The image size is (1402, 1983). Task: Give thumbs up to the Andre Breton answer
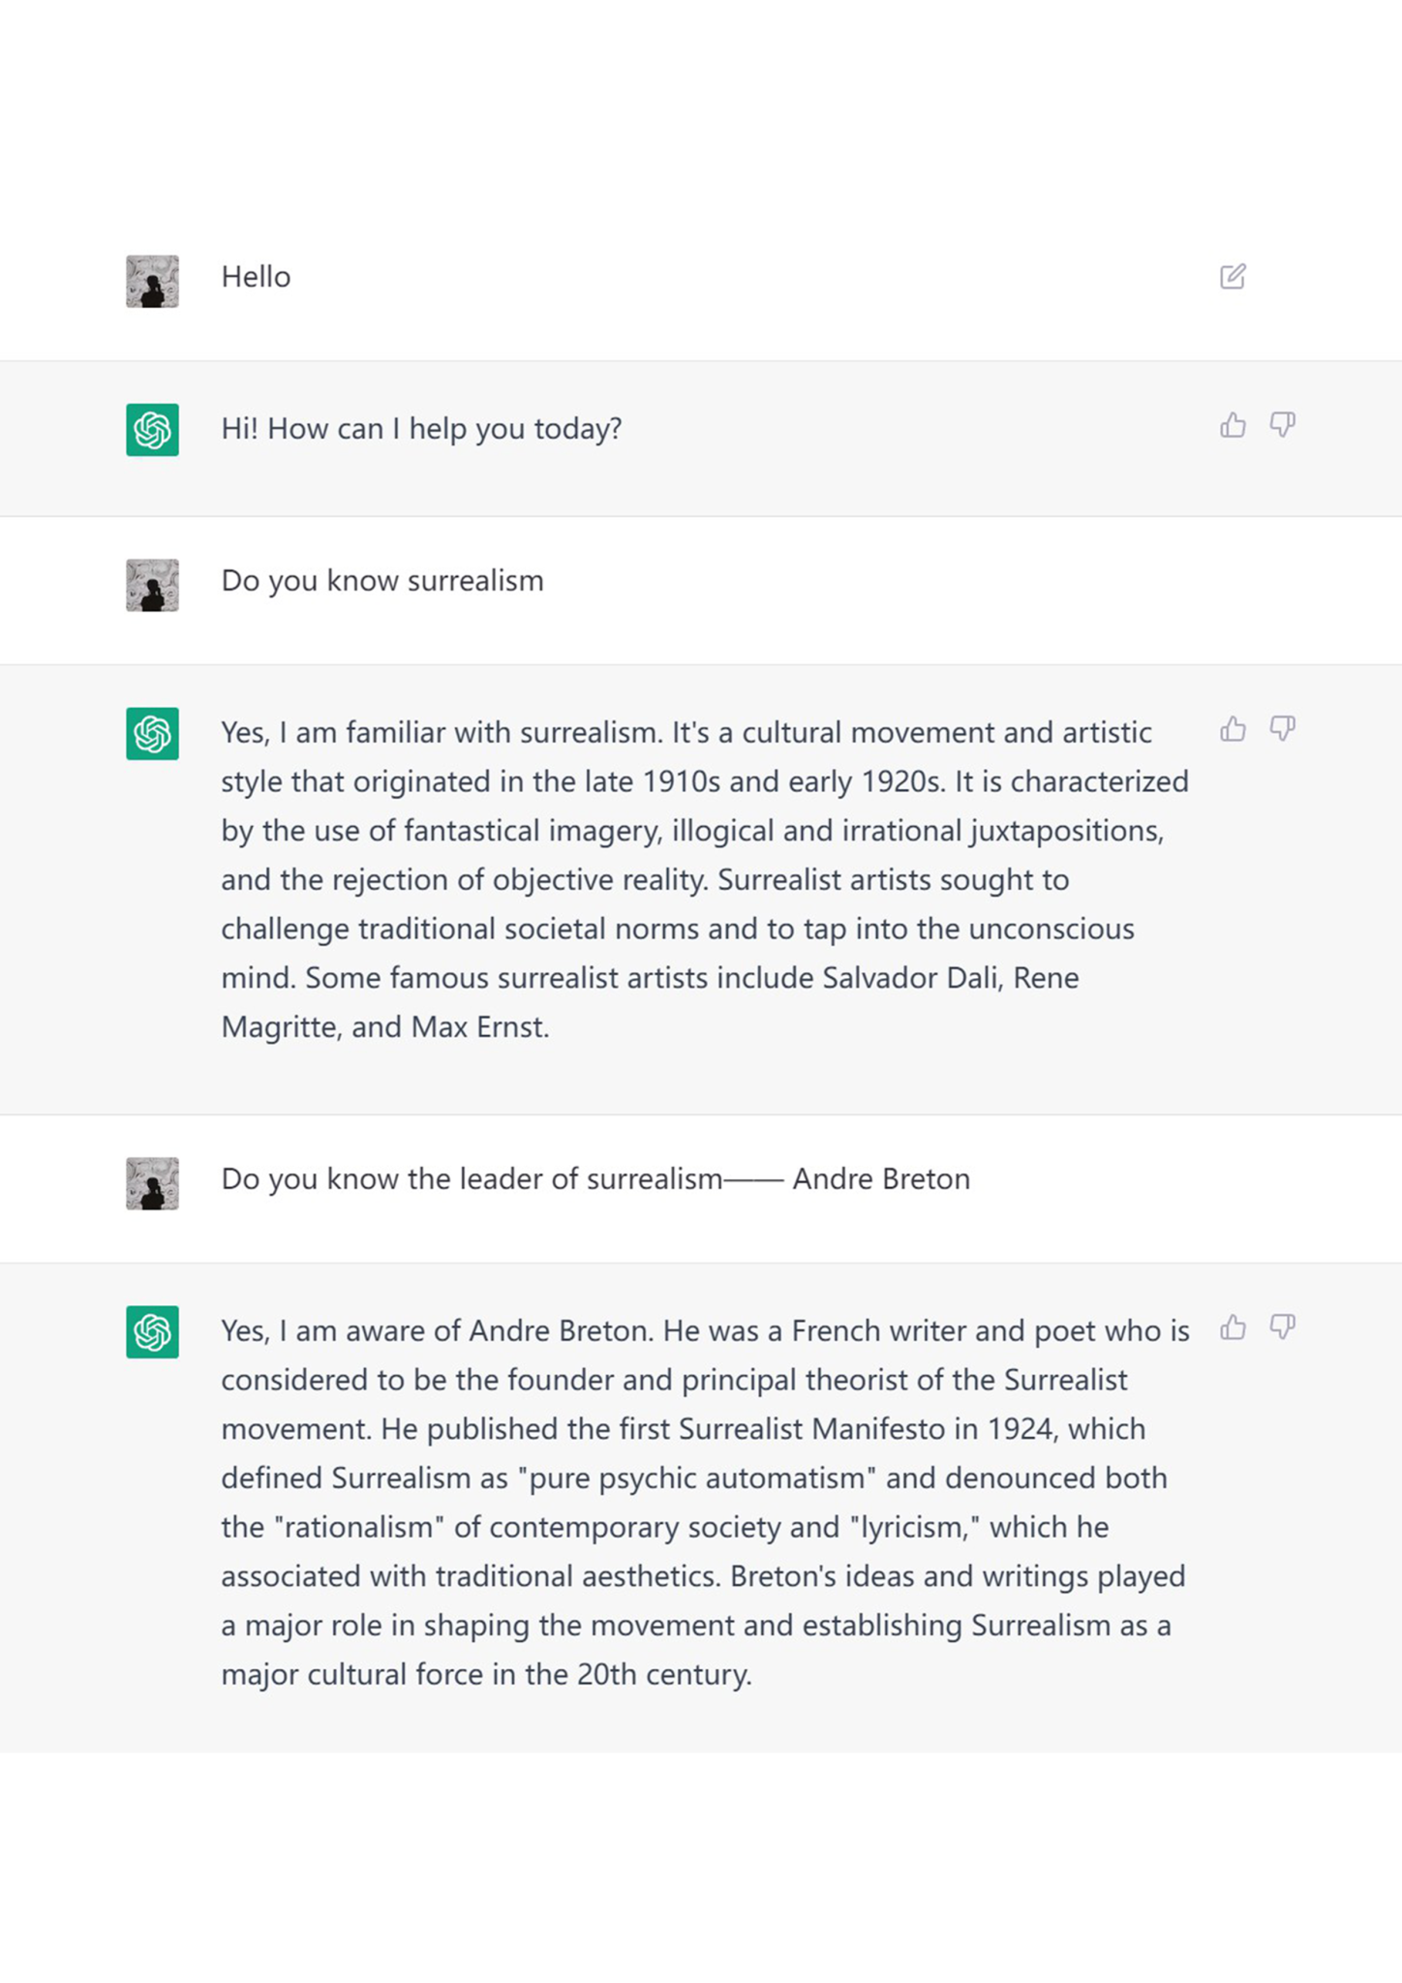click(1233, 1327)
